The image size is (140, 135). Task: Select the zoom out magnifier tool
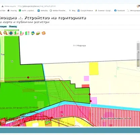click(x=5, y=33)
